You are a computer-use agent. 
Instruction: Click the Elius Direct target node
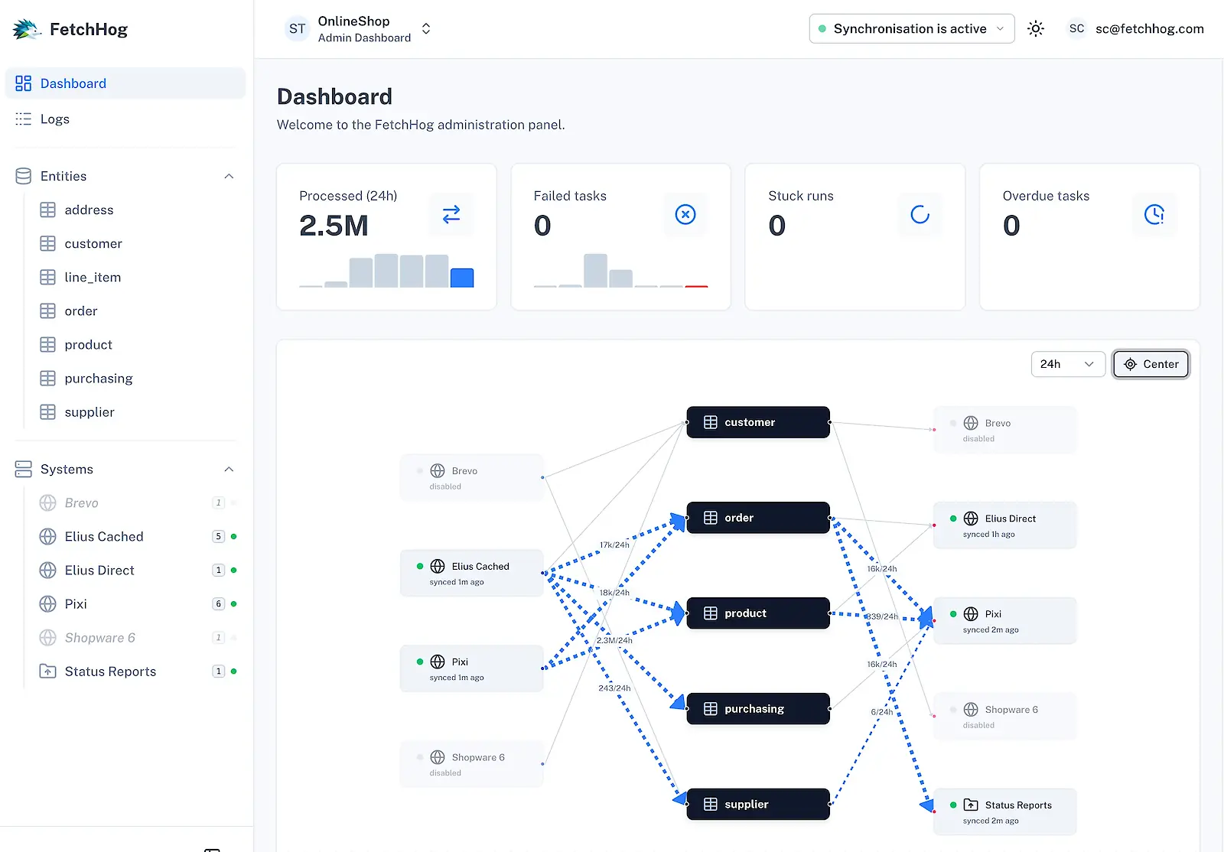[1005, 525]
